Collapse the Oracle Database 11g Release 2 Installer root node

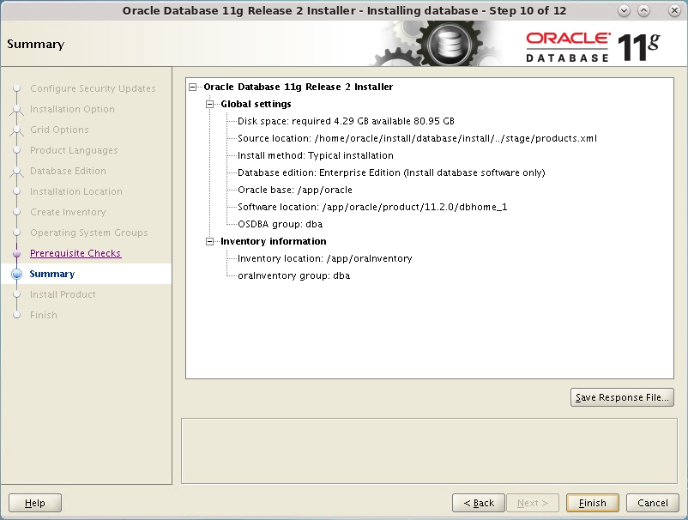tap(193, 87)
